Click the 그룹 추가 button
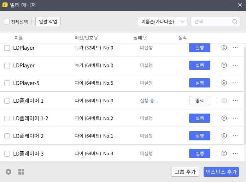246x182 pixels. [x=185, y=172]
